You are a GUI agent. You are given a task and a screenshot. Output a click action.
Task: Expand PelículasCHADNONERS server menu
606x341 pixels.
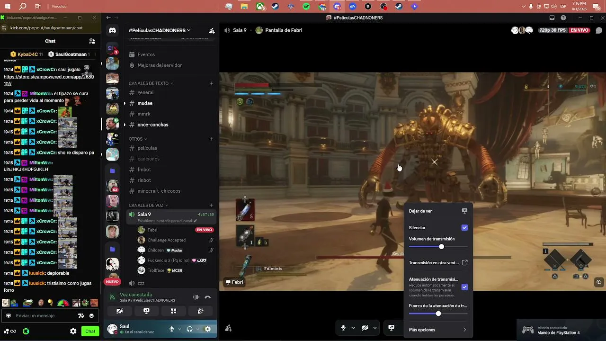tap(160, 30)
